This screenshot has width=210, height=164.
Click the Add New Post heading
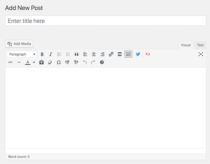pos(24,8)
